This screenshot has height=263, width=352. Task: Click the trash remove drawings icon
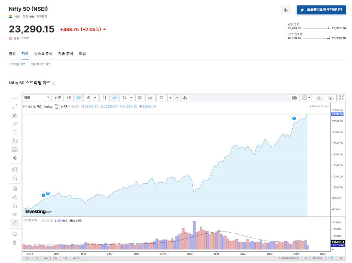tap(15, 243)
